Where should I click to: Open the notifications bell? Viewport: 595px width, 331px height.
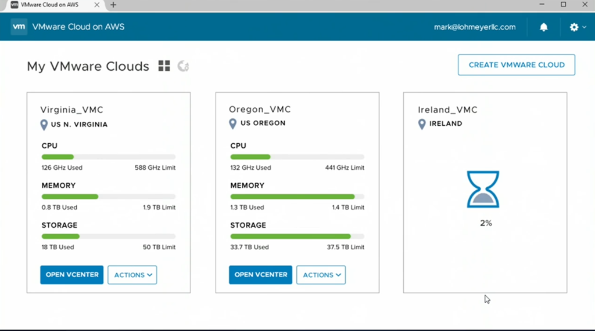click(543, 27)
